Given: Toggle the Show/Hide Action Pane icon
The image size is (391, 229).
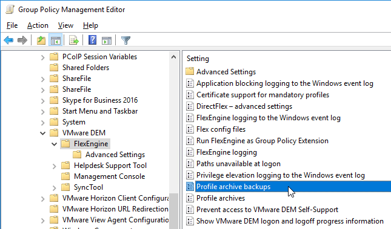Looking at the screenshot, I should click(107, 40).
